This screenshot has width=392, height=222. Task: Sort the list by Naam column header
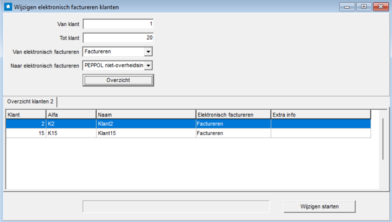coord(146,115)
